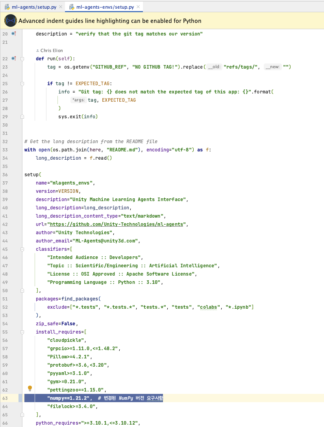Click the __old: parameter hint
Image resolution: width=324 pixels, height=427 pixels.
click(215, 67)
